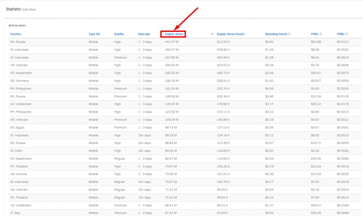363x216 pixels.
Task: Click the IT: Italy row
Action: (x=15, y=213)
